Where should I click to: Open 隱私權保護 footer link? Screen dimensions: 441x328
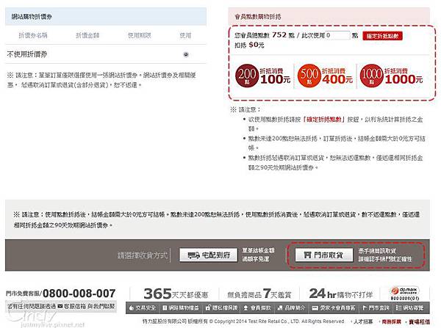pyautogui.click(x=222, y=308)
